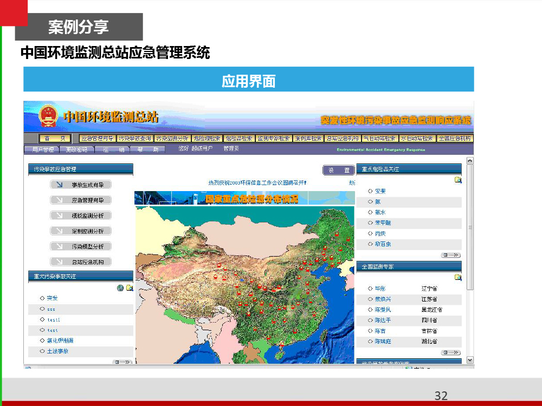Click the national emblem logo in header
The height and width of the screenshot is (406, 542).
(48, 116)
